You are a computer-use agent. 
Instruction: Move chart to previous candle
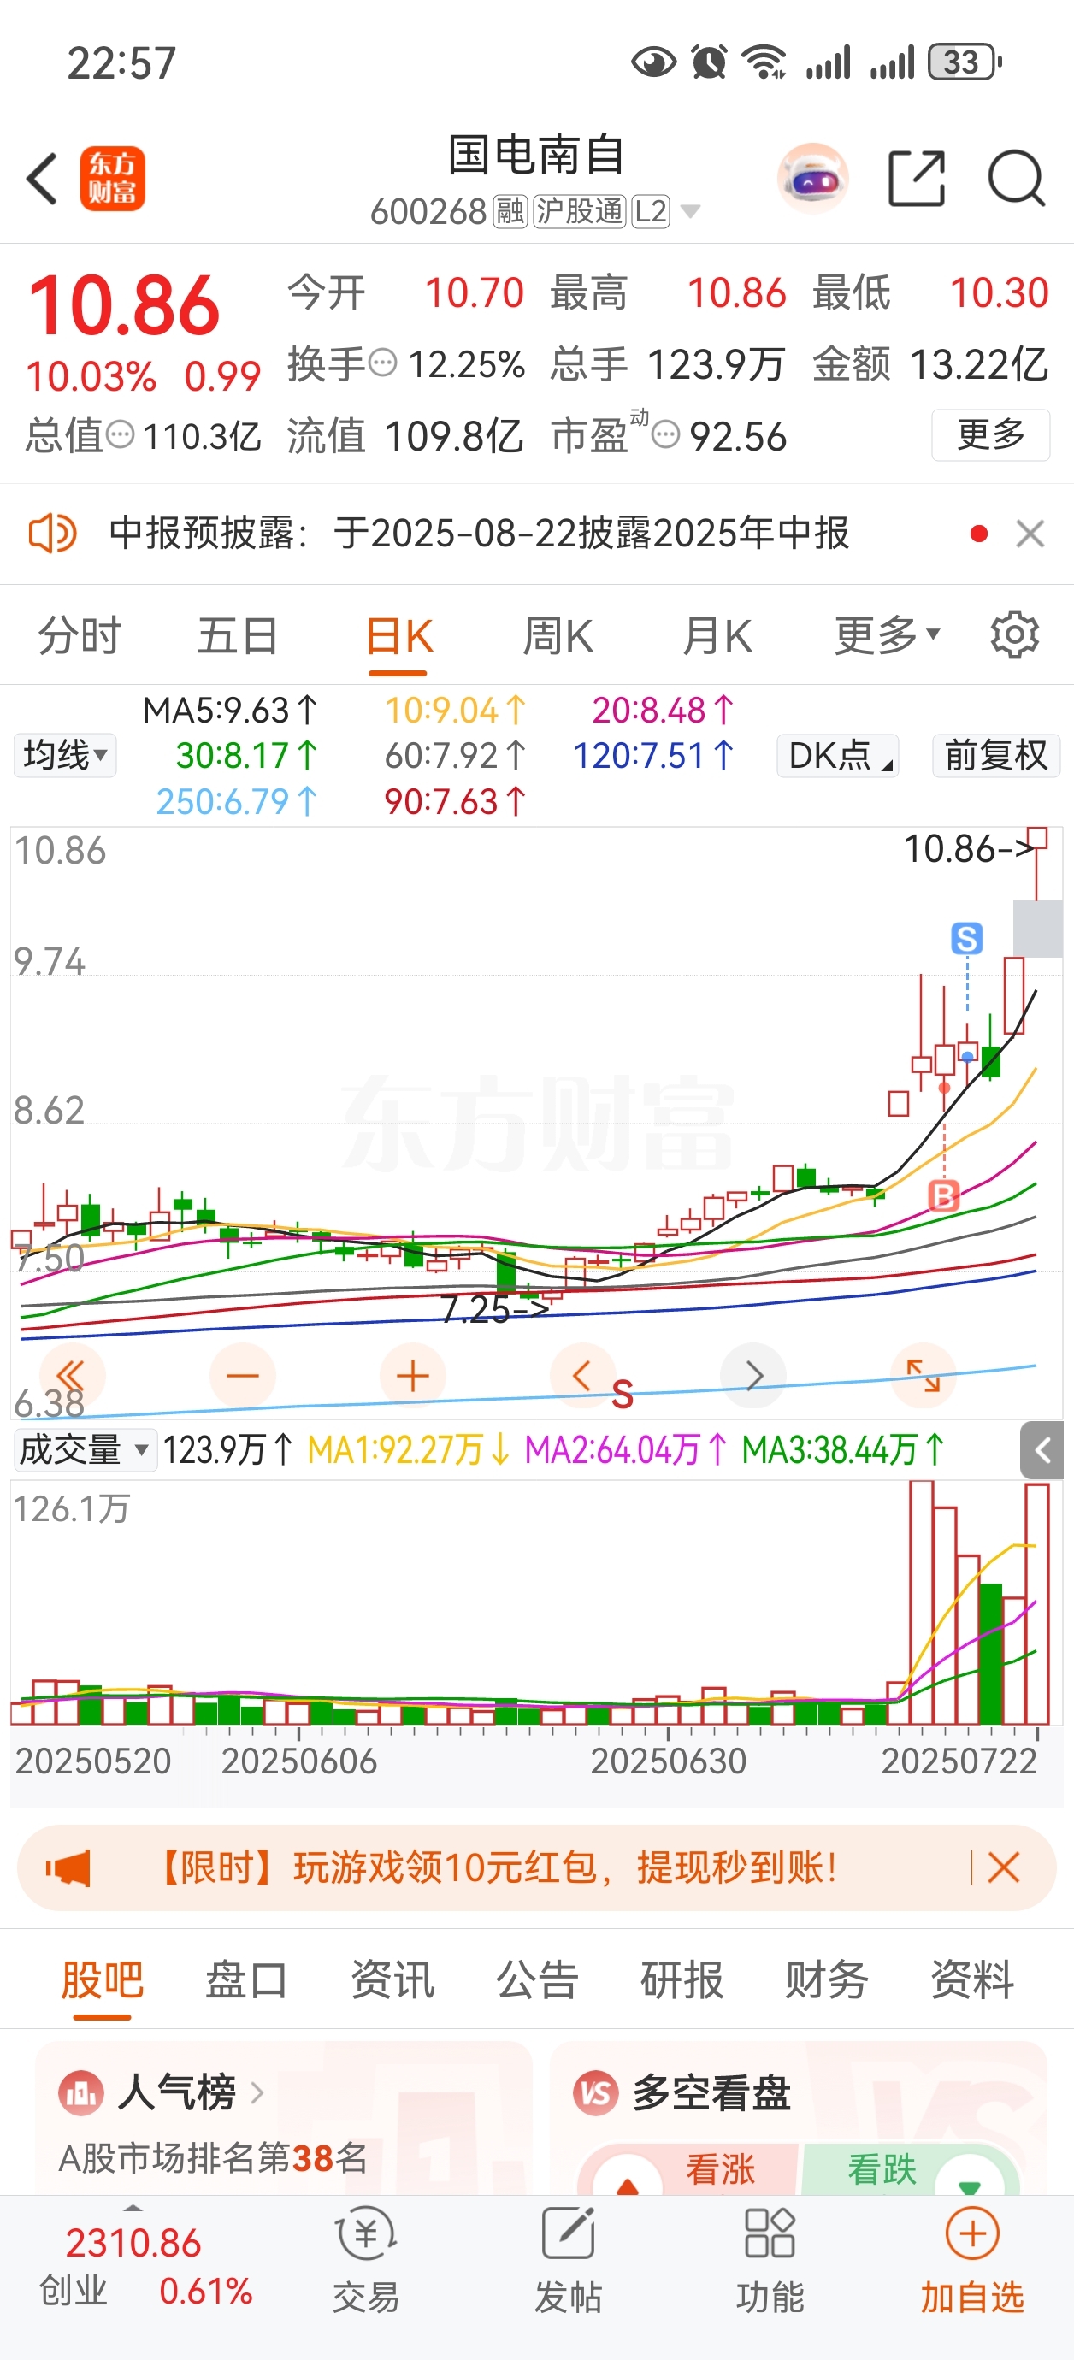coord(582,1375)
